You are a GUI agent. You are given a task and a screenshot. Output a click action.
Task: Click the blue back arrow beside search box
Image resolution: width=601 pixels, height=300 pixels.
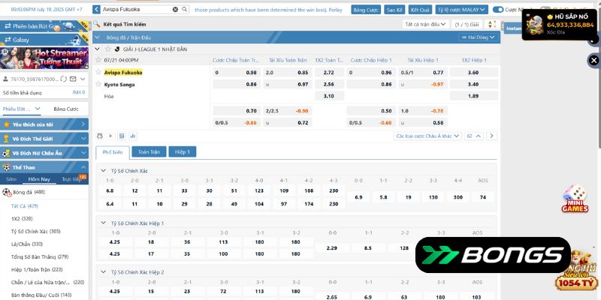click(98, 10)
